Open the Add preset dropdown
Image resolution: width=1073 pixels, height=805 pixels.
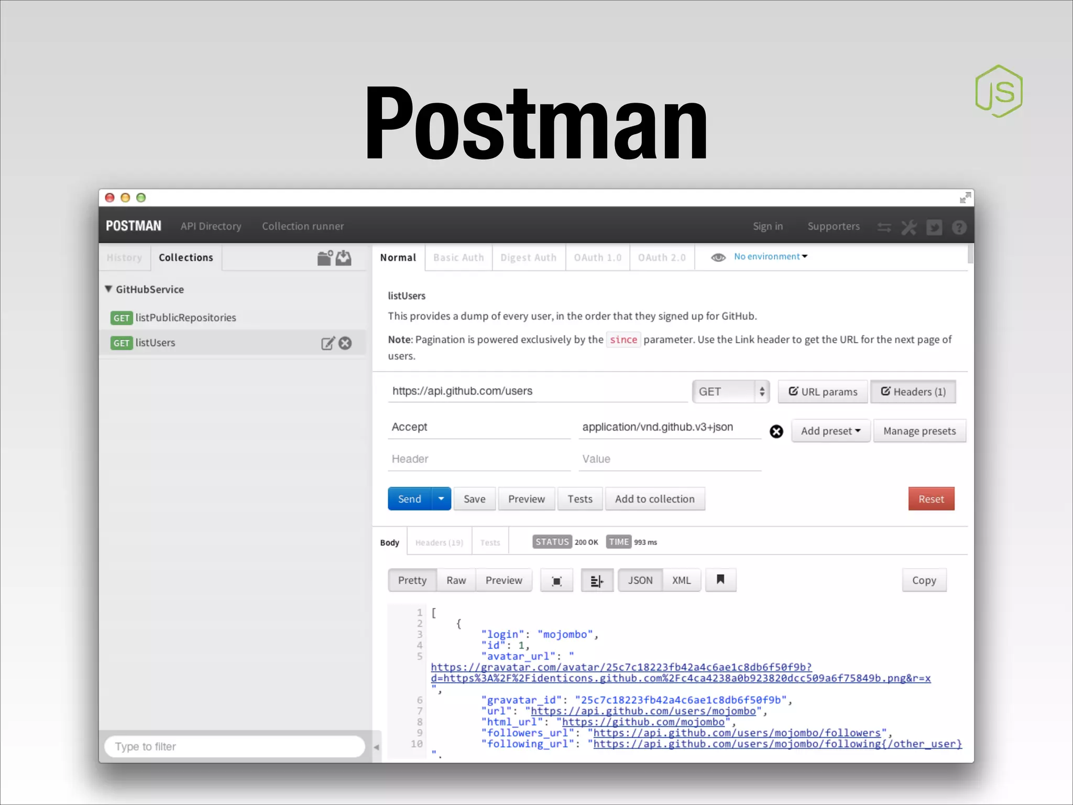click(831, 431)
